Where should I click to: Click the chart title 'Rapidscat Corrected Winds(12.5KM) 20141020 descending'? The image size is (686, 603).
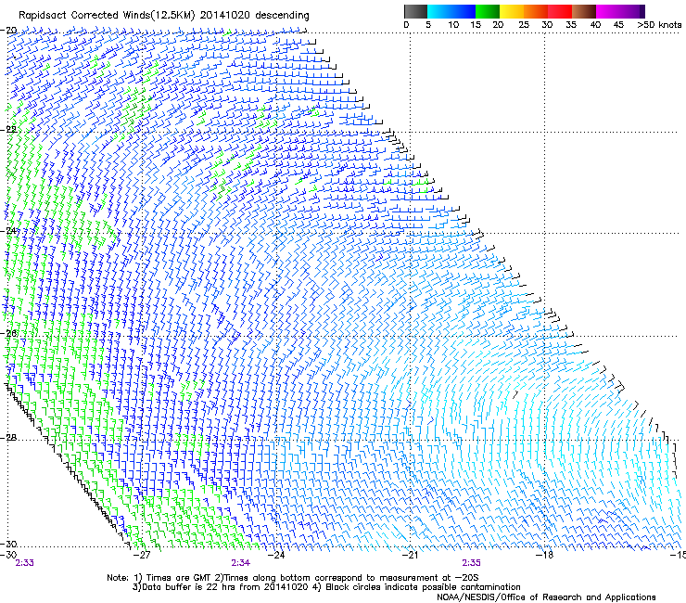click(164, 15)
